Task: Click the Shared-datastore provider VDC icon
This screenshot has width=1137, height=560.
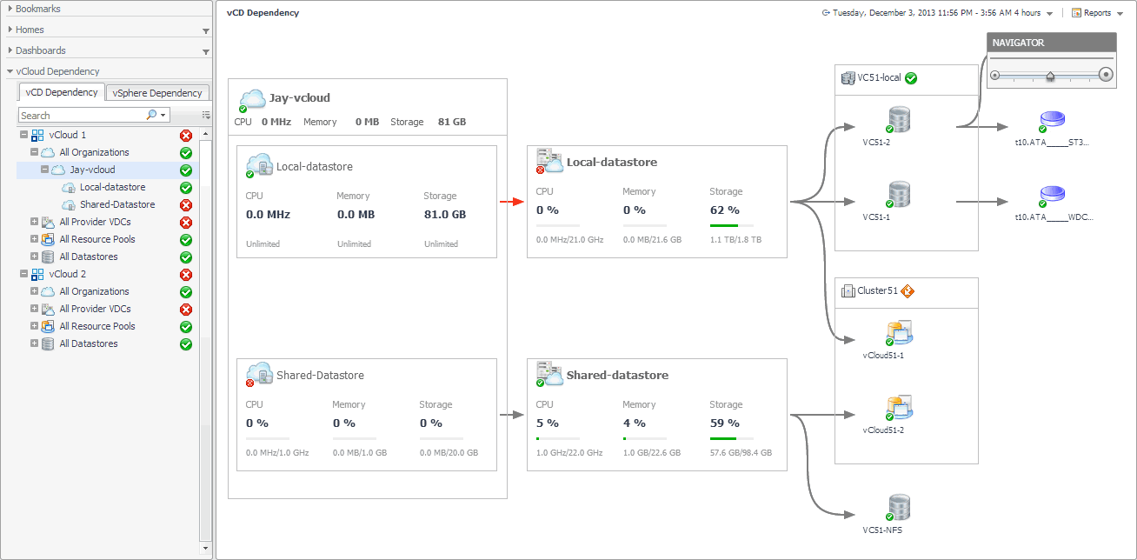Action: click(x=549, y=375)
